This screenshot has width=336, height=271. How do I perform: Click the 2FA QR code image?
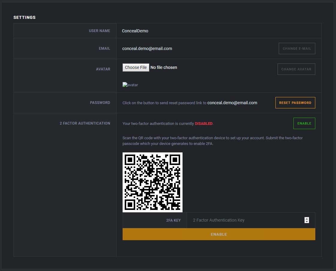pyautogui.click(x=152, y=182)
